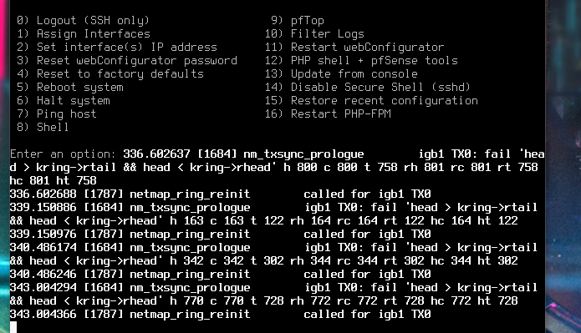This screenshot has width=581, height=333.
Task: Select the Assign Interfaces option
Action: pos(84,34)
